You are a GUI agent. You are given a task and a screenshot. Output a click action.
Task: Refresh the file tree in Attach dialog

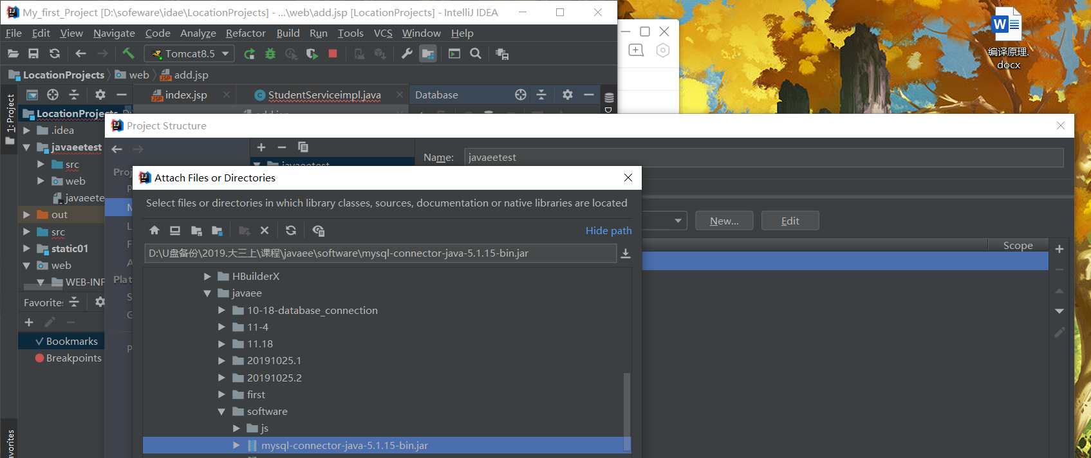[x=291, y=230]
